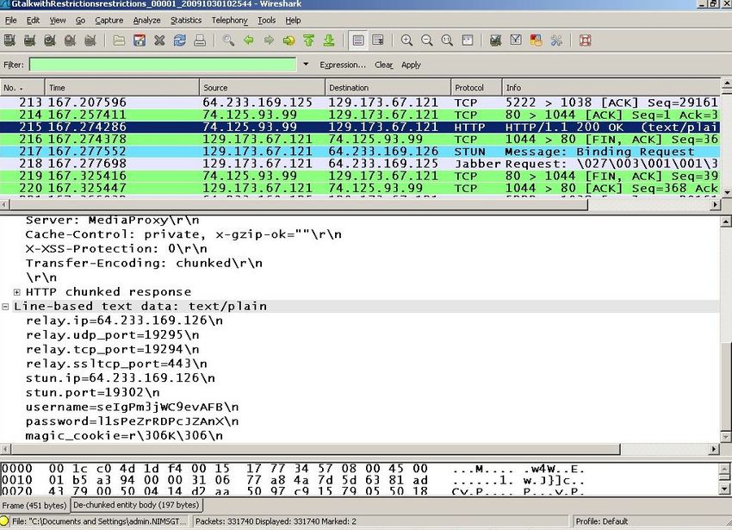Zoom out the packet text
Image resolution: width=732 pixels, height=530 pixels.
(x=426, y=41)
